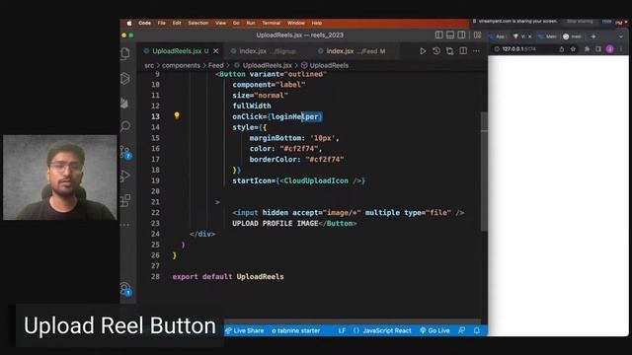Open feedback icon in status bar

point(462,330)
